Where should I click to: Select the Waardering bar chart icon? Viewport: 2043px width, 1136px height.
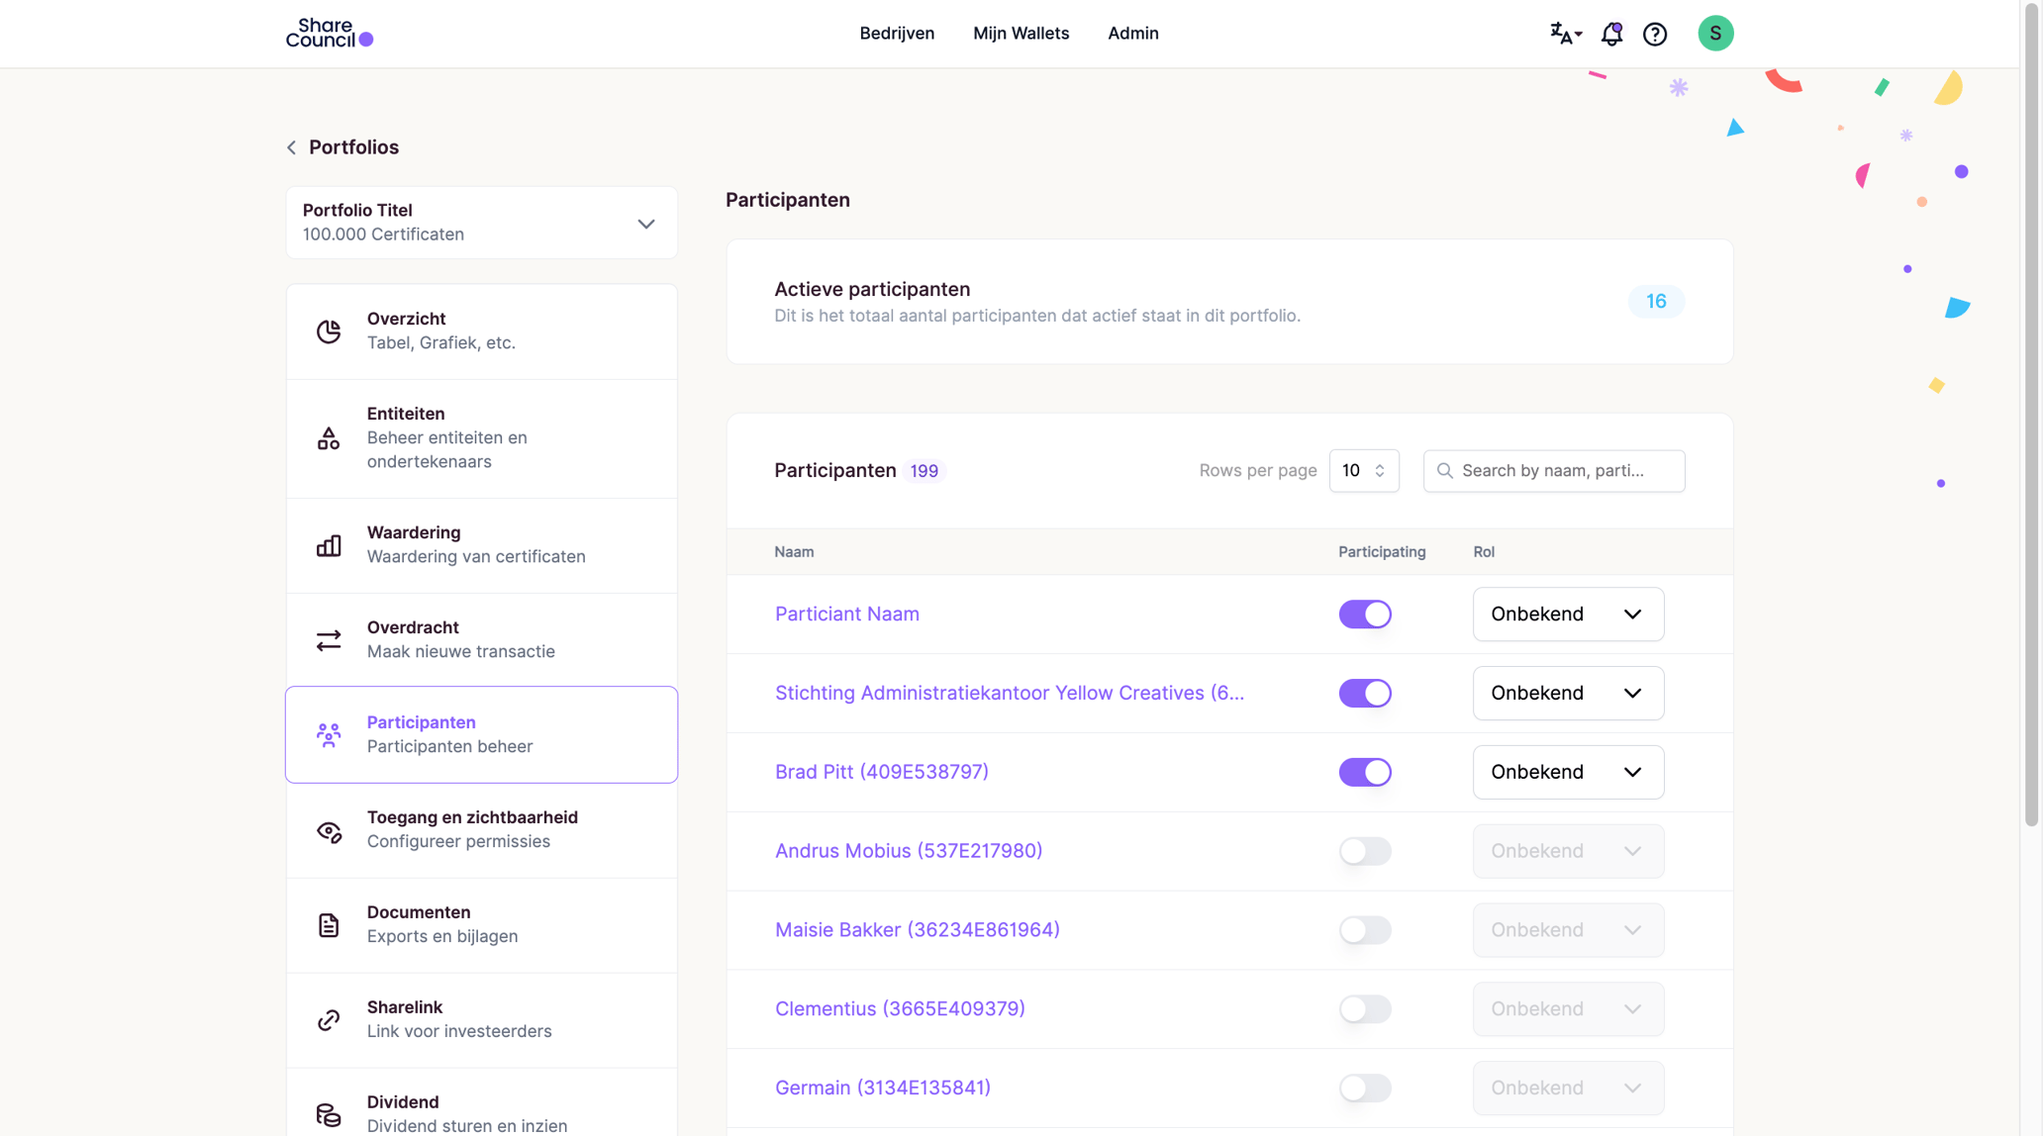[329, 545]
